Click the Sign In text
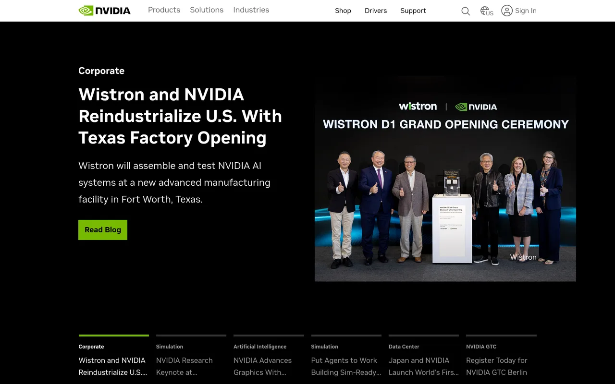Screen dimensions: 615x384 [x=526, y=11]
